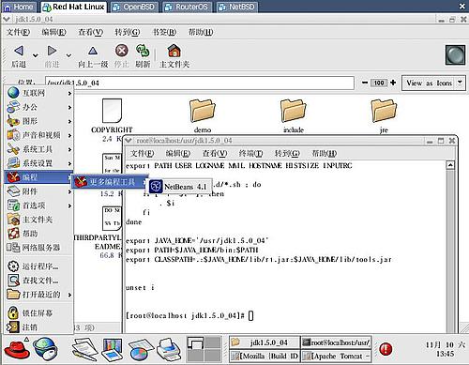Click the workspace switcher

click(204, 349)
